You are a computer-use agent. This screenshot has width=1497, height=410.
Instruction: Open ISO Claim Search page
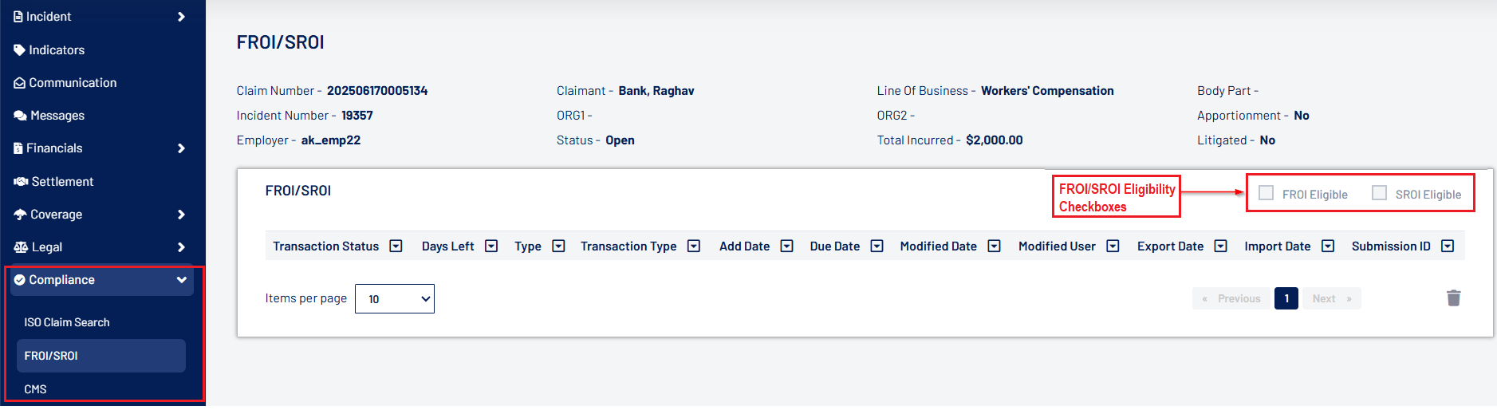click(x=67, y=322)
